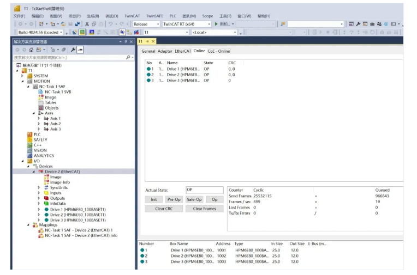Screen dimensions: 417x275
Task: Select the NC-Task 1 SVB tree item
Action: tap(58, 92)
